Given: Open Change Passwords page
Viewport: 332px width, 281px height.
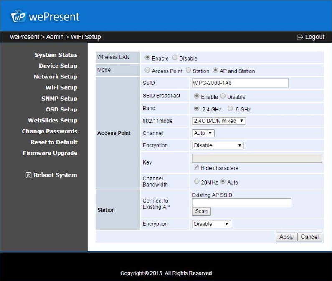Looking at the screenshot, I should 50,131.
